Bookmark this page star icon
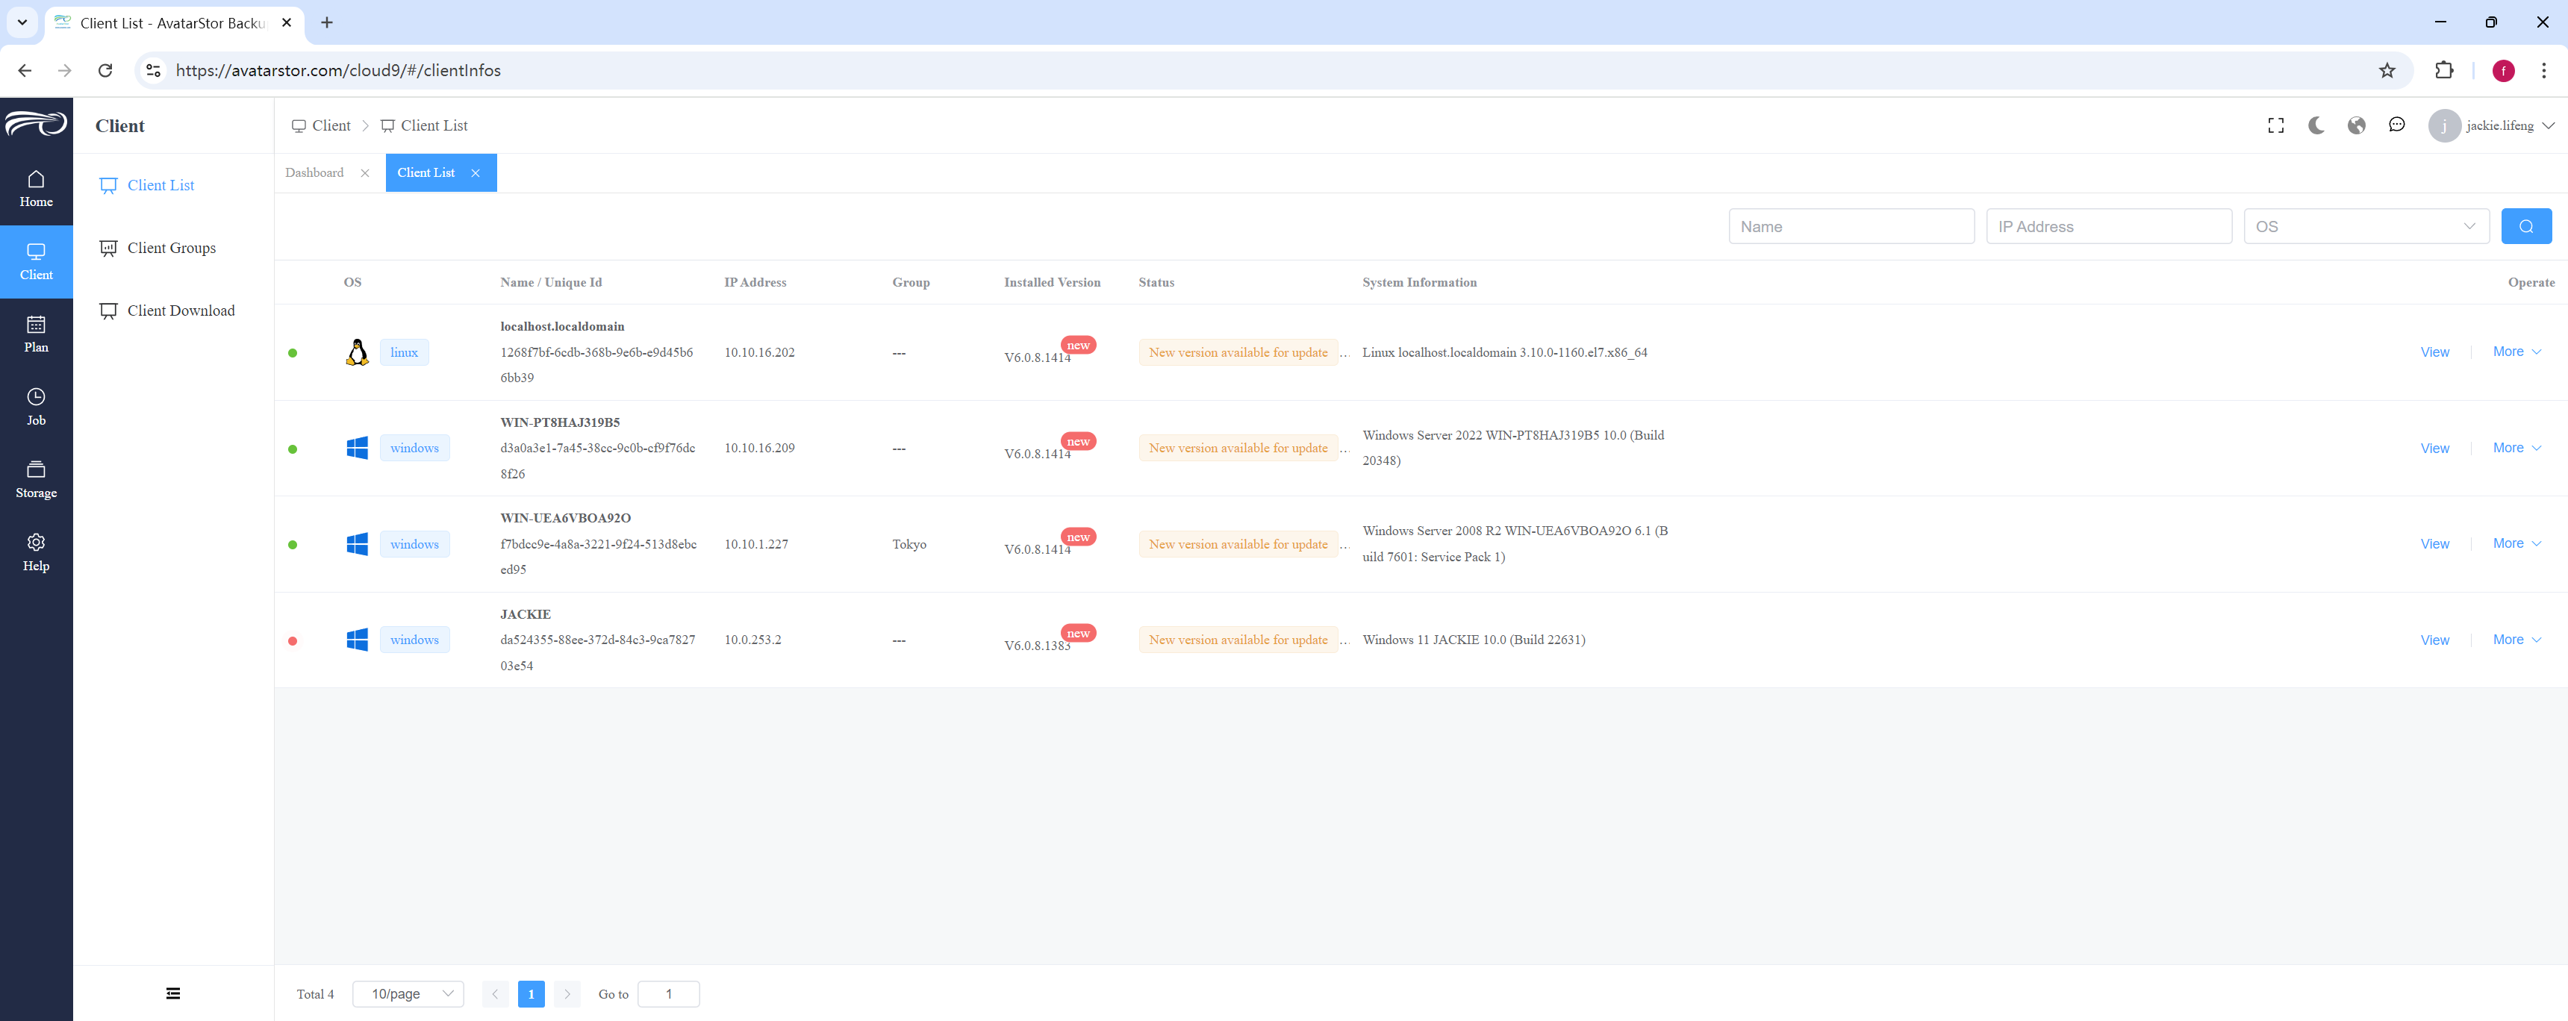 (2387, 70)
